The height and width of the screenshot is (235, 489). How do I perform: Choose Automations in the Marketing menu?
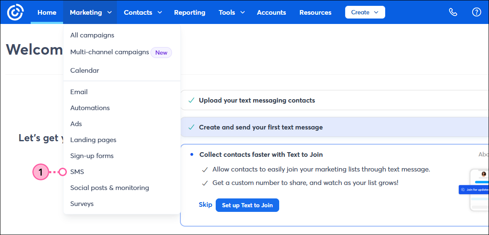coord(90,108)
